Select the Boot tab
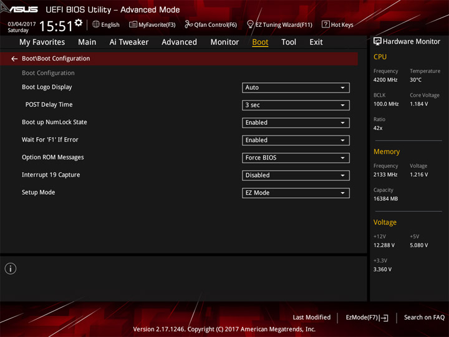The height and width of the screenshot is (337, 449). point(260,42)
